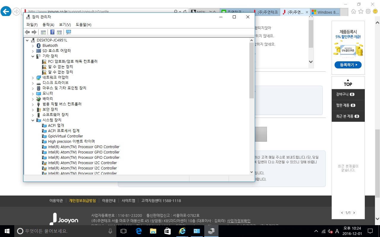
Task: Open the browser Tools gear icon
Action: click(368, 12)
